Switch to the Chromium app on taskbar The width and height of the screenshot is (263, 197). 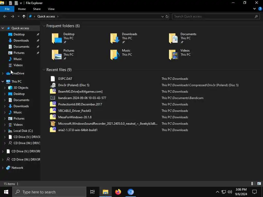131,192
